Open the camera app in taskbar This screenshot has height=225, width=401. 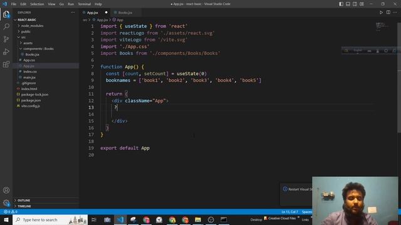pos(107,219)
